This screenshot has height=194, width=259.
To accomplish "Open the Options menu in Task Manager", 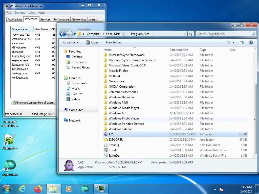I will [20, 13].
